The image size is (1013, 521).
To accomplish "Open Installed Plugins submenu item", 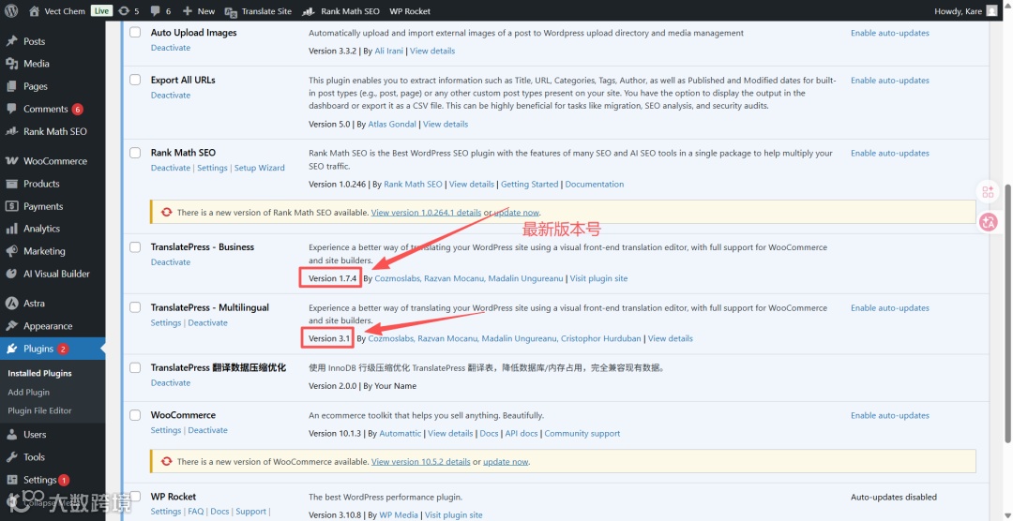I will tap(39, 373).
